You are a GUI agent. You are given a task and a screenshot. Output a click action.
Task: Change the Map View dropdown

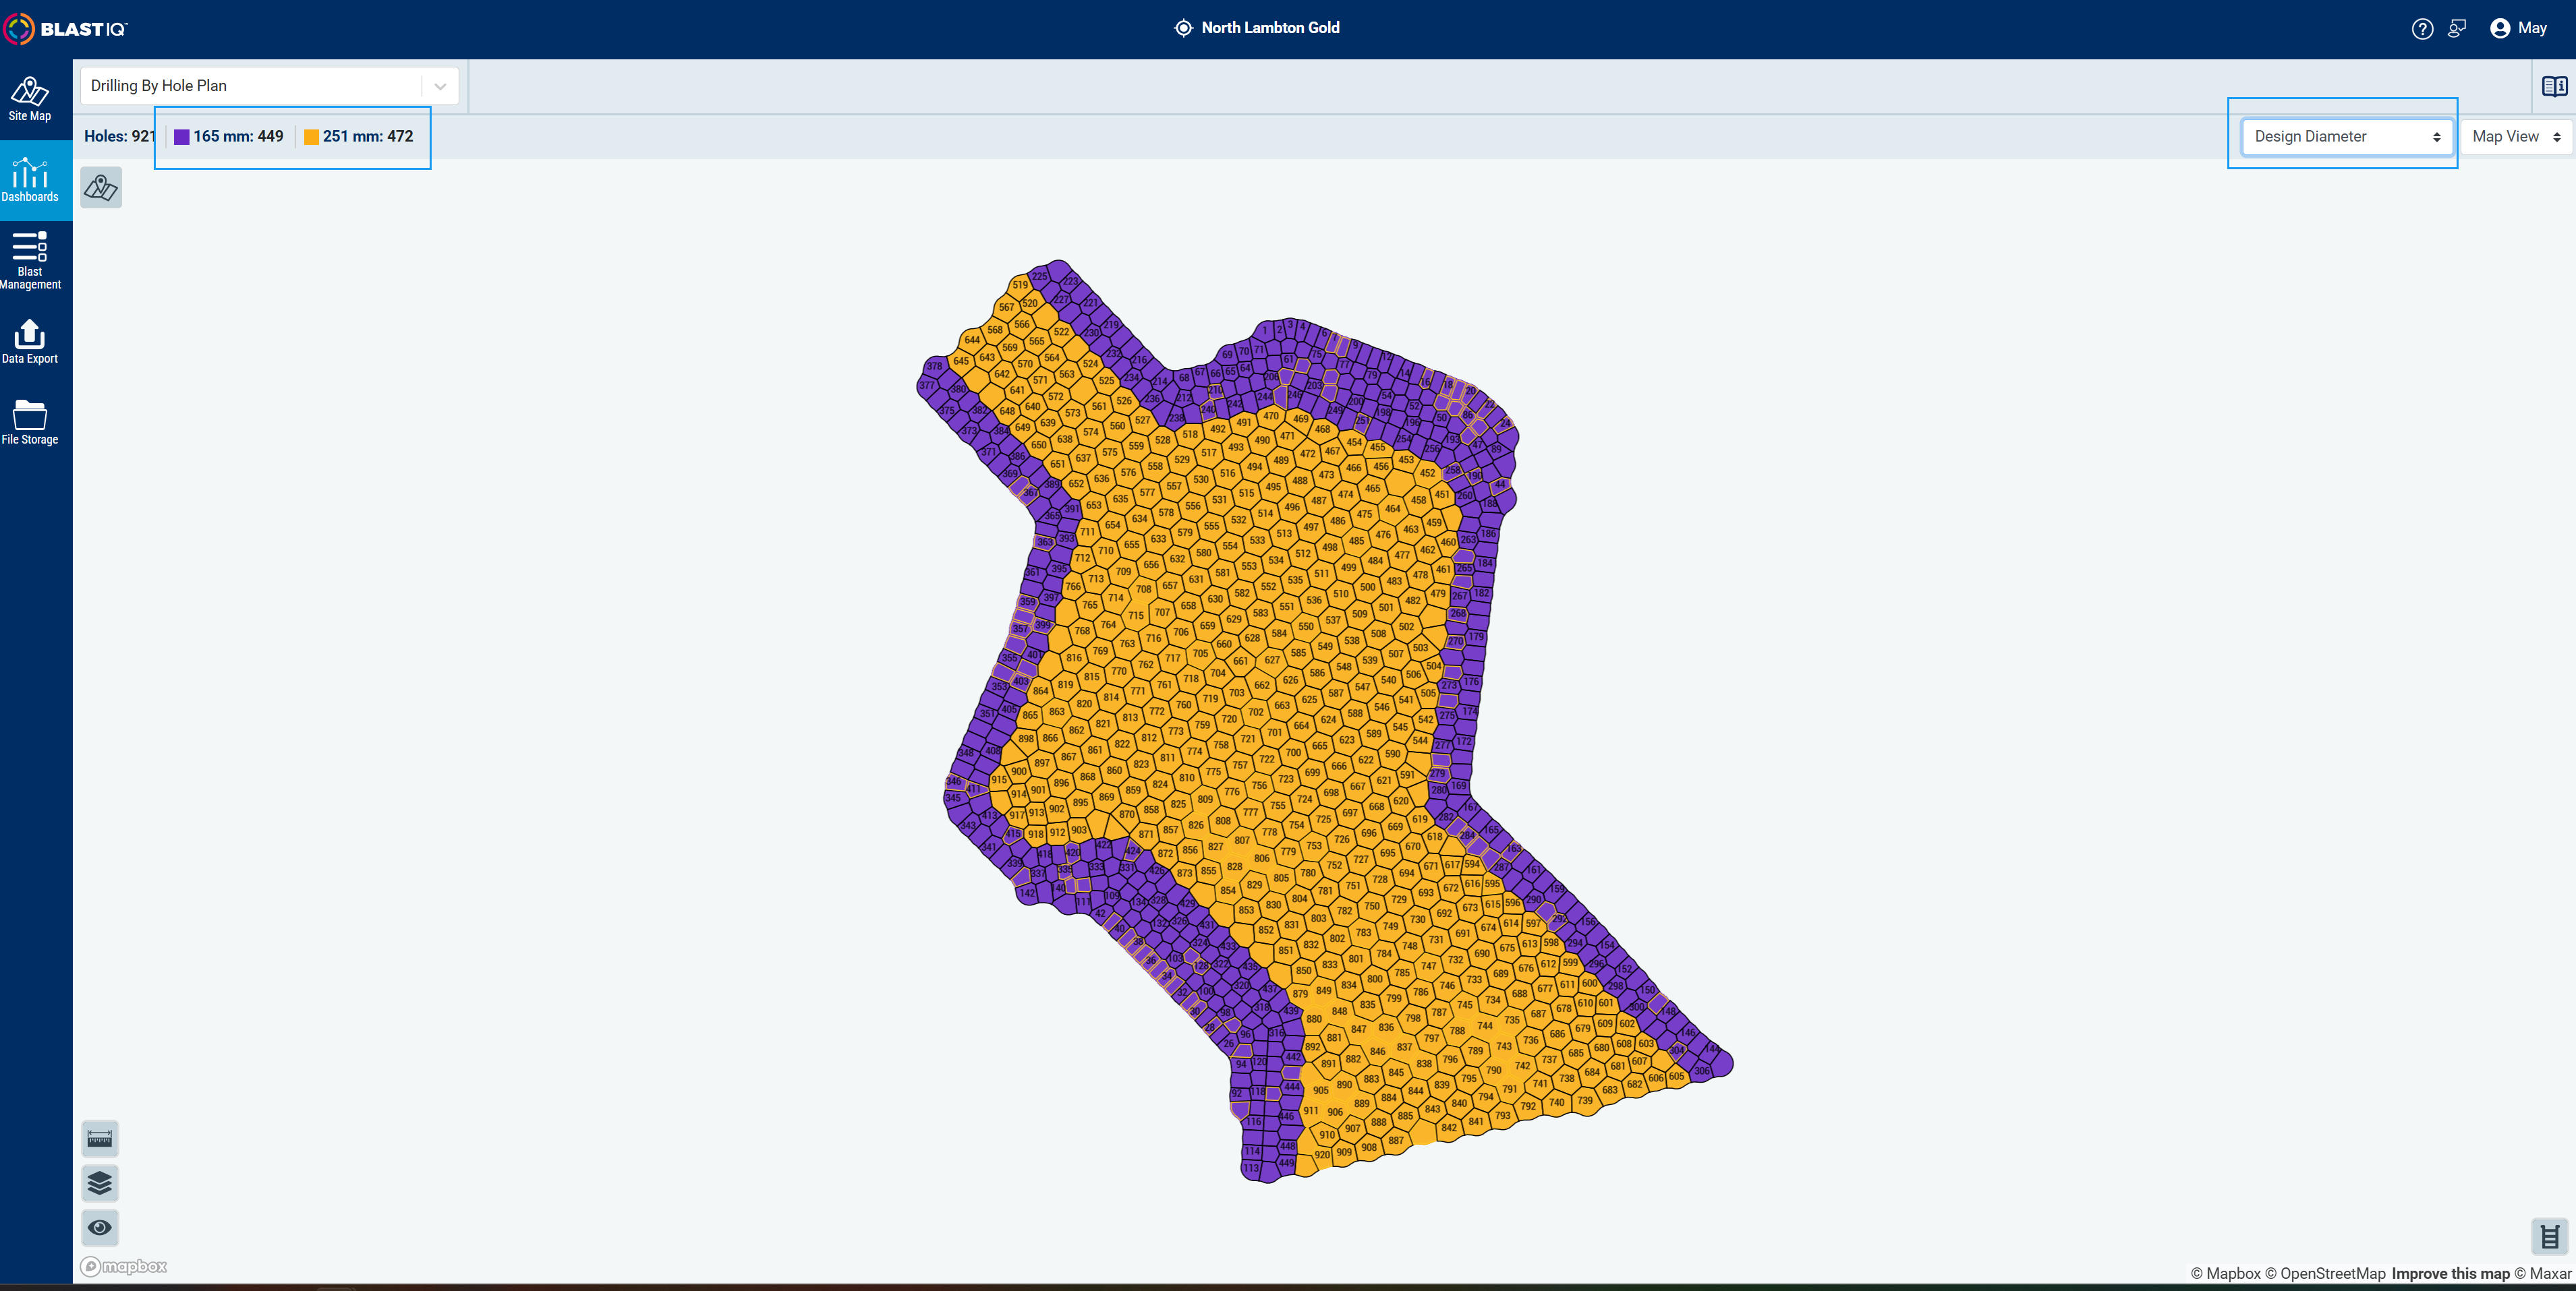point(2515,137)
